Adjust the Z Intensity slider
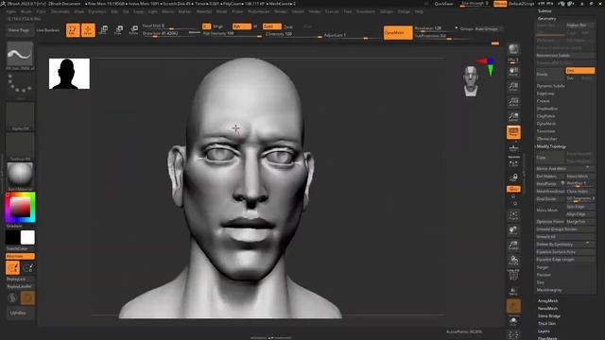Image resolution: width=605 pixels, height=340 pixels. (x=293, y=34)
